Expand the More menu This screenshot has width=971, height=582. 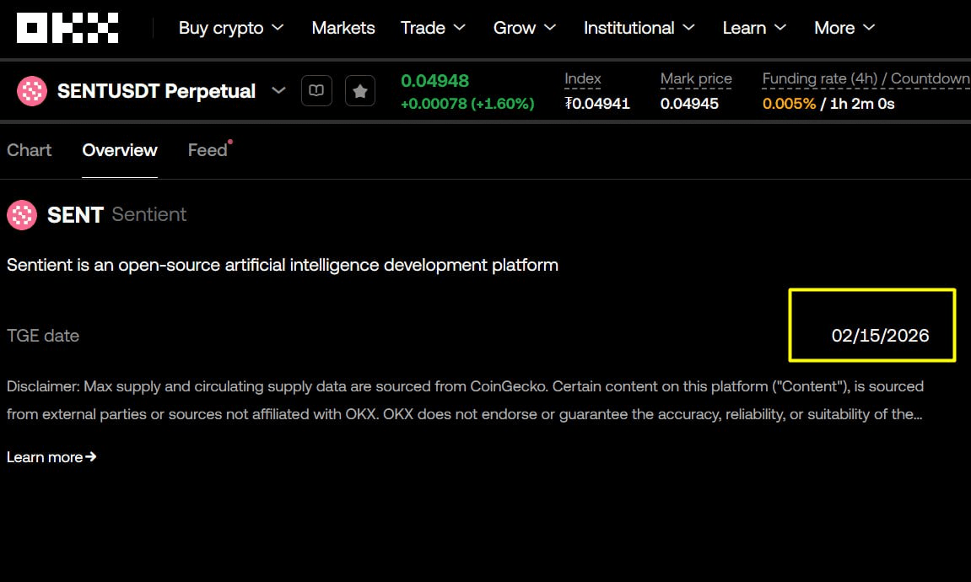844,28
